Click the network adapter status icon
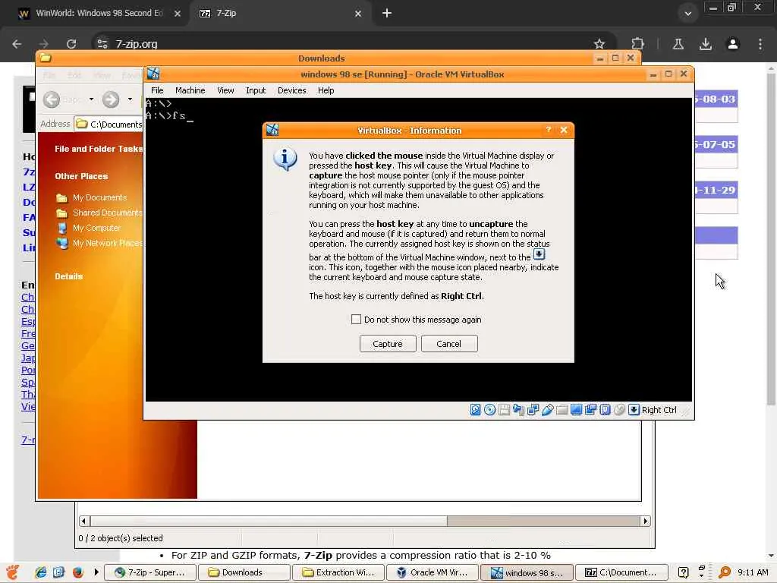The height and width of the screenshot is (583, 777). [533, 409]
